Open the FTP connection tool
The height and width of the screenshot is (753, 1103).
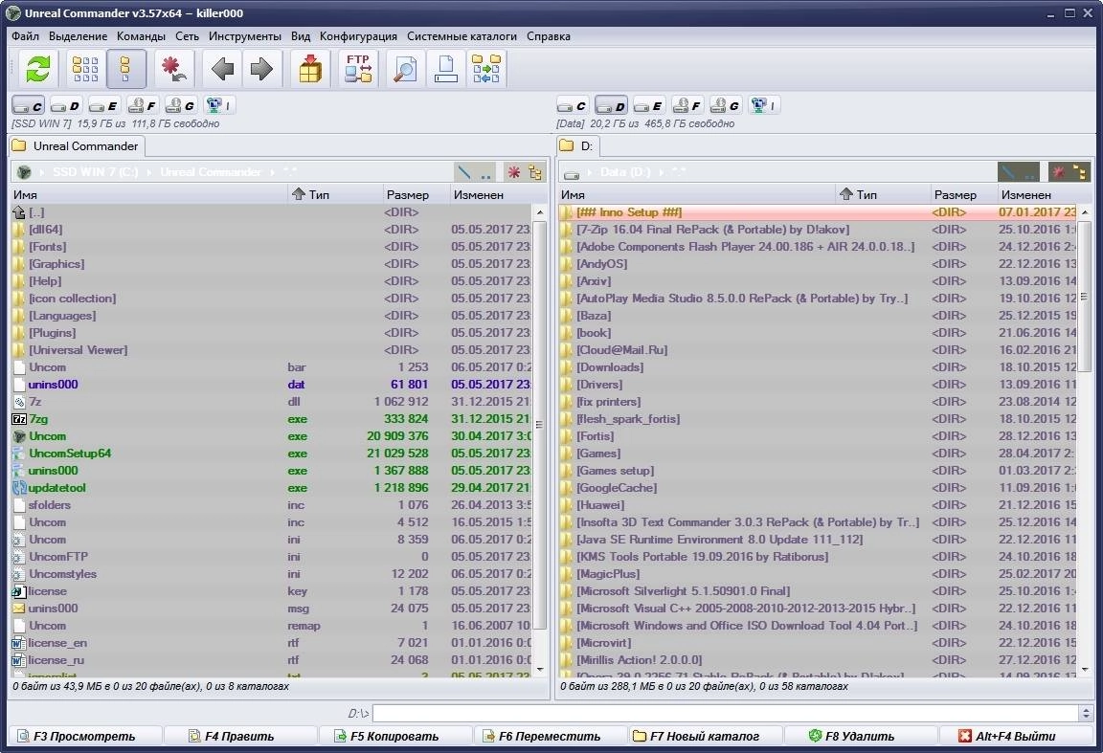tap(358, 69)
